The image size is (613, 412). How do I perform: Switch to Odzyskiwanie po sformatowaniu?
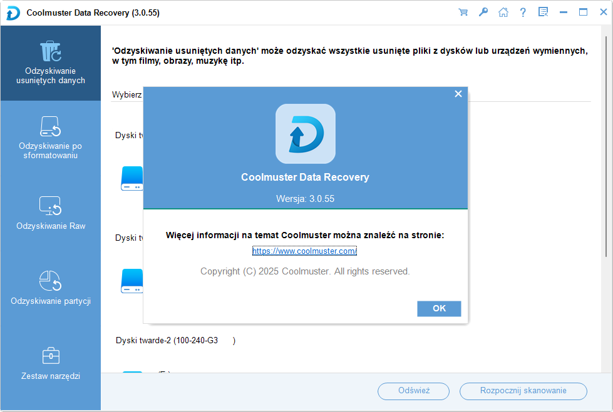click(51, 138)
